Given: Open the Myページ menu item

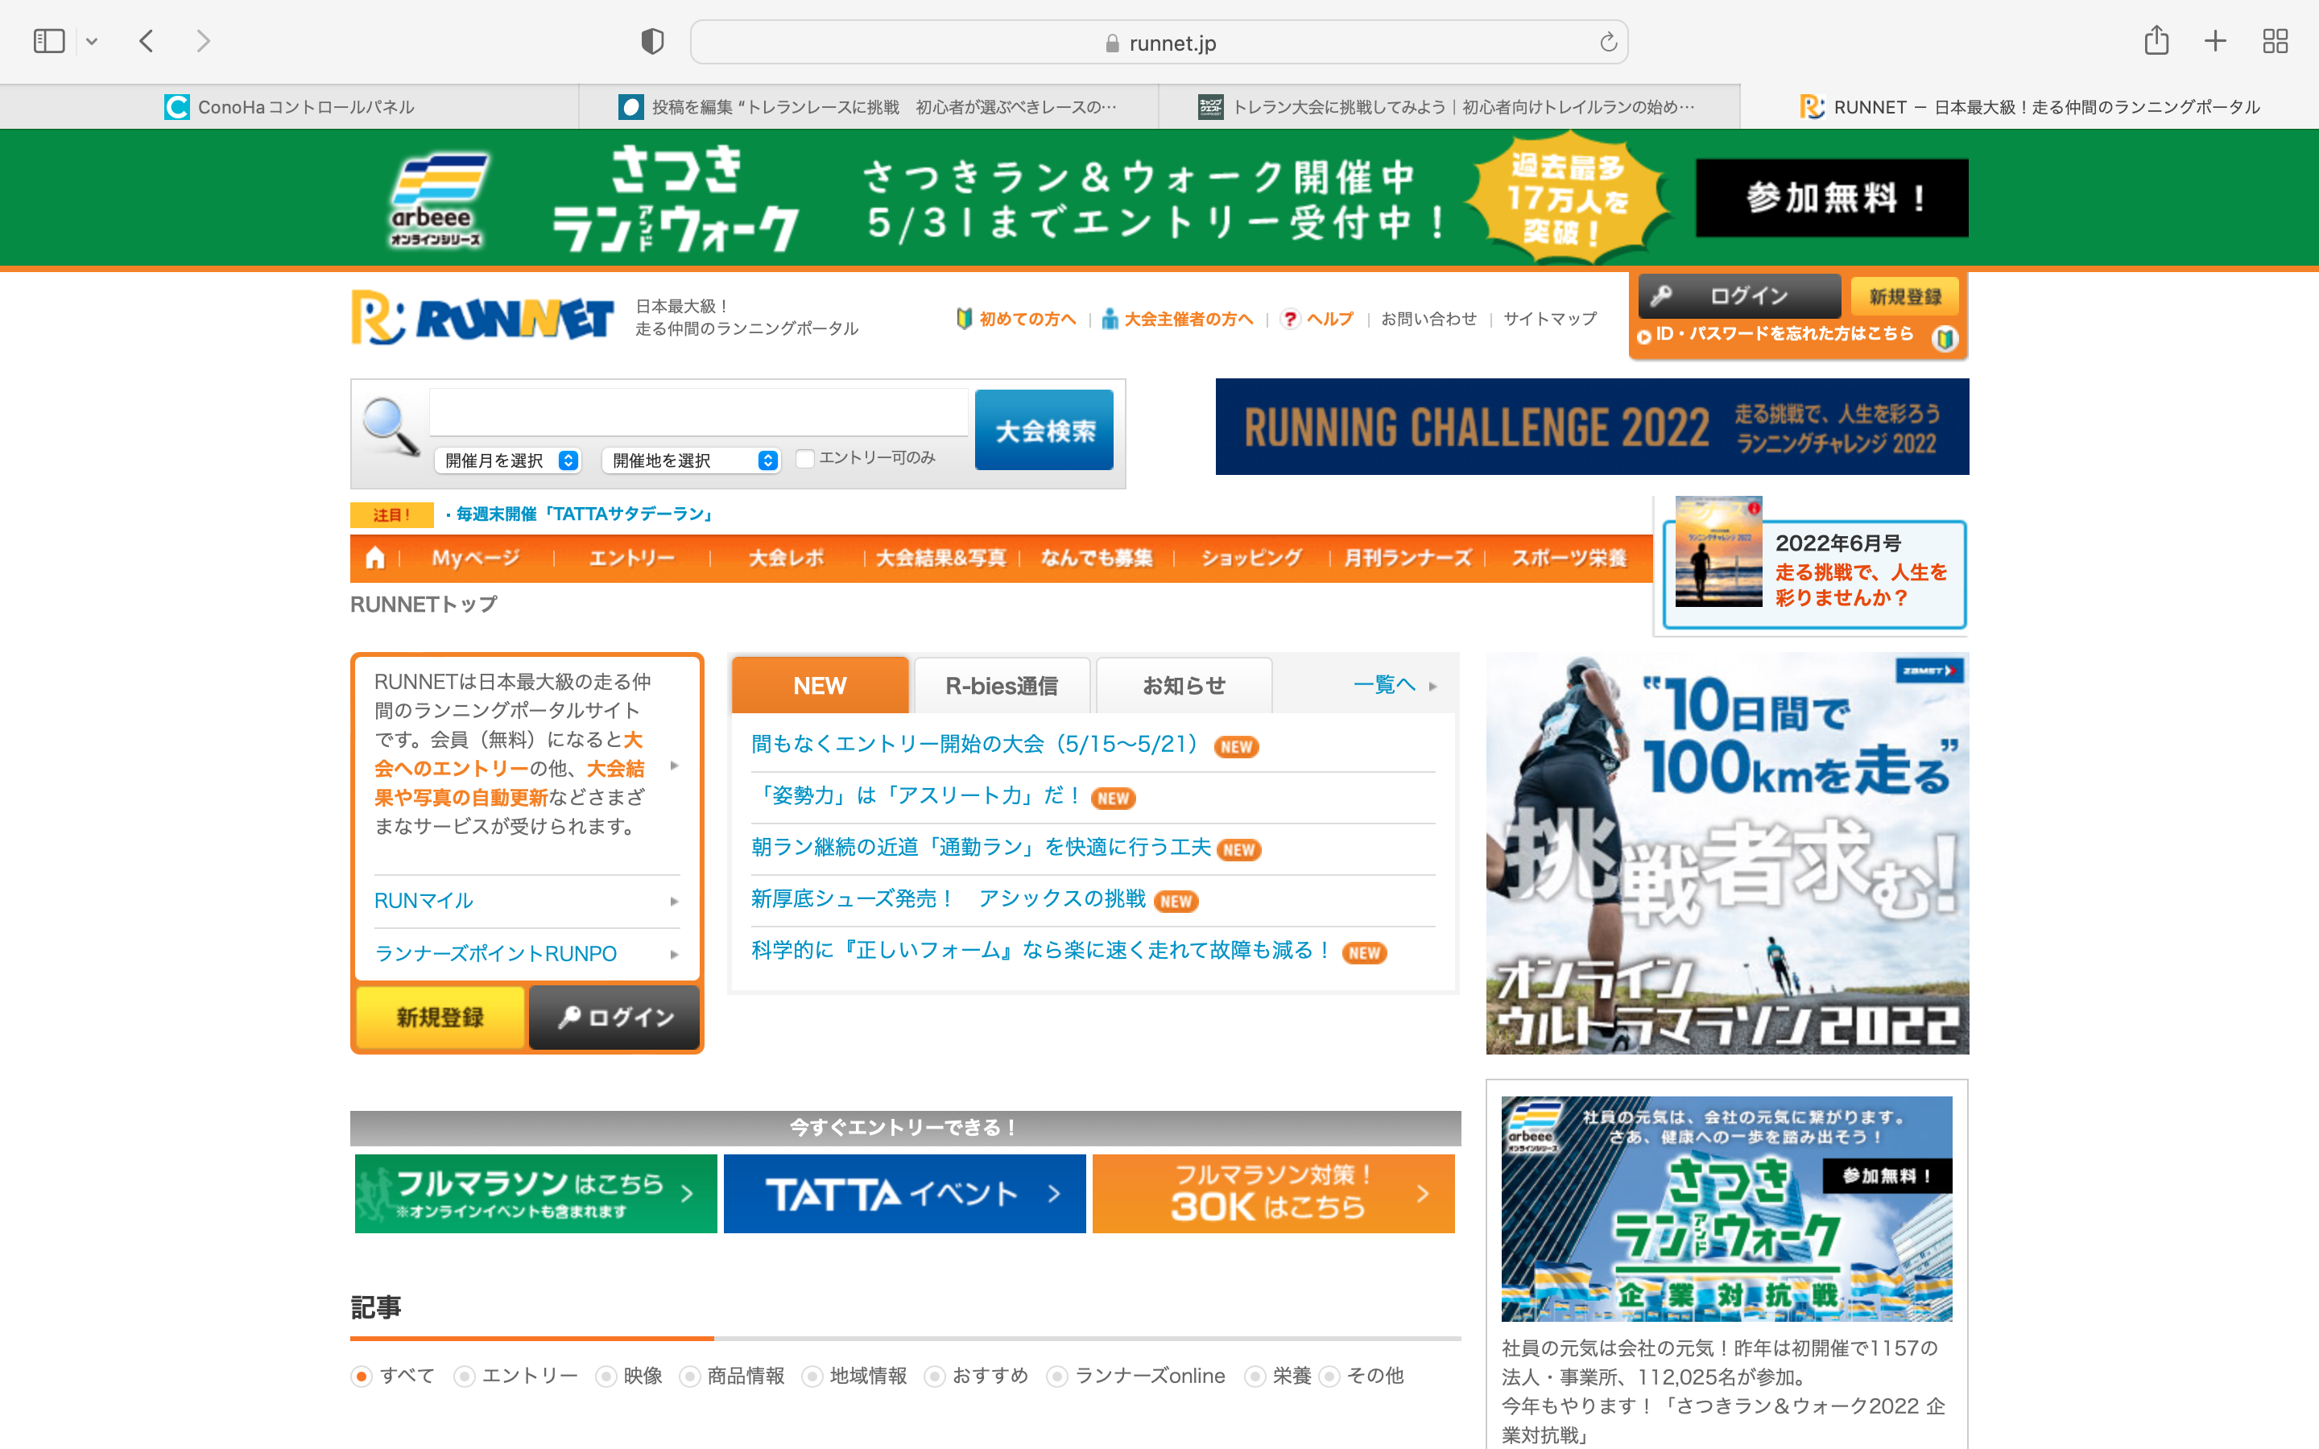Looking at the screenshot, I should pos(475,558).
